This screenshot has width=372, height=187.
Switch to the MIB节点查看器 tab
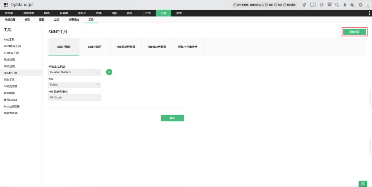click(x=126, y=47)
